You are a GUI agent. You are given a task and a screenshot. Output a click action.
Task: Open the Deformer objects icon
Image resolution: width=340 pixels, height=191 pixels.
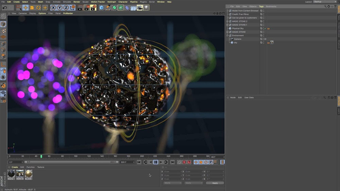127,7
